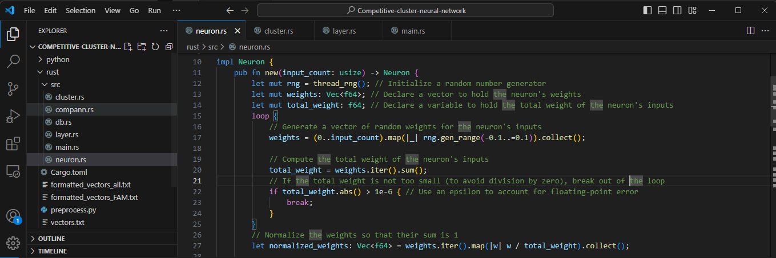Open vectors.txt file
The width and height of the screenshot is (776, 258).
(x=102, y=222)
